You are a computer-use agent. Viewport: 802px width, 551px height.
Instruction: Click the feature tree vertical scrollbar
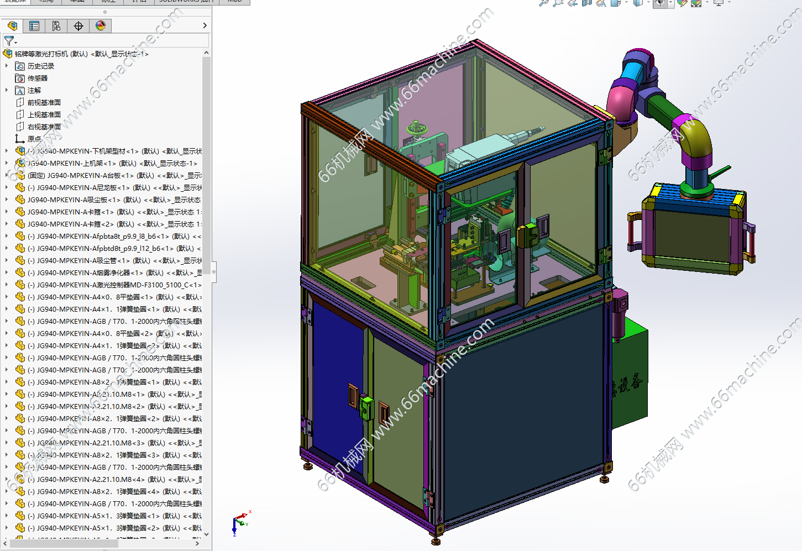[x=206, y=166]
